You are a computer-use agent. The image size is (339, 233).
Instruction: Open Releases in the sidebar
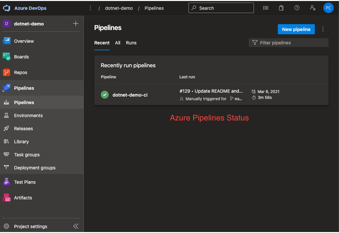point(42,129)
